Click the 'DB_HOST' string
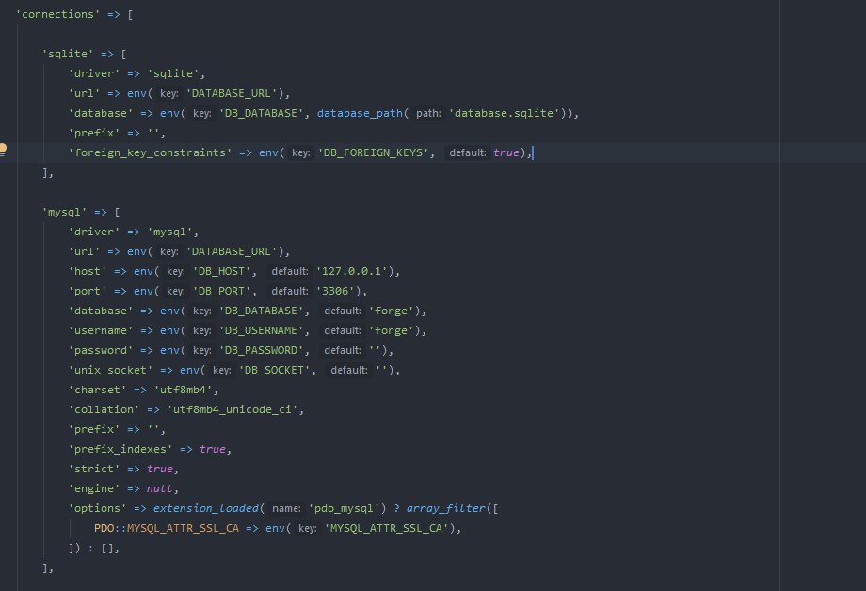This screenshot has height=591, width=866. pyautogui.click(x=221, y=271)
